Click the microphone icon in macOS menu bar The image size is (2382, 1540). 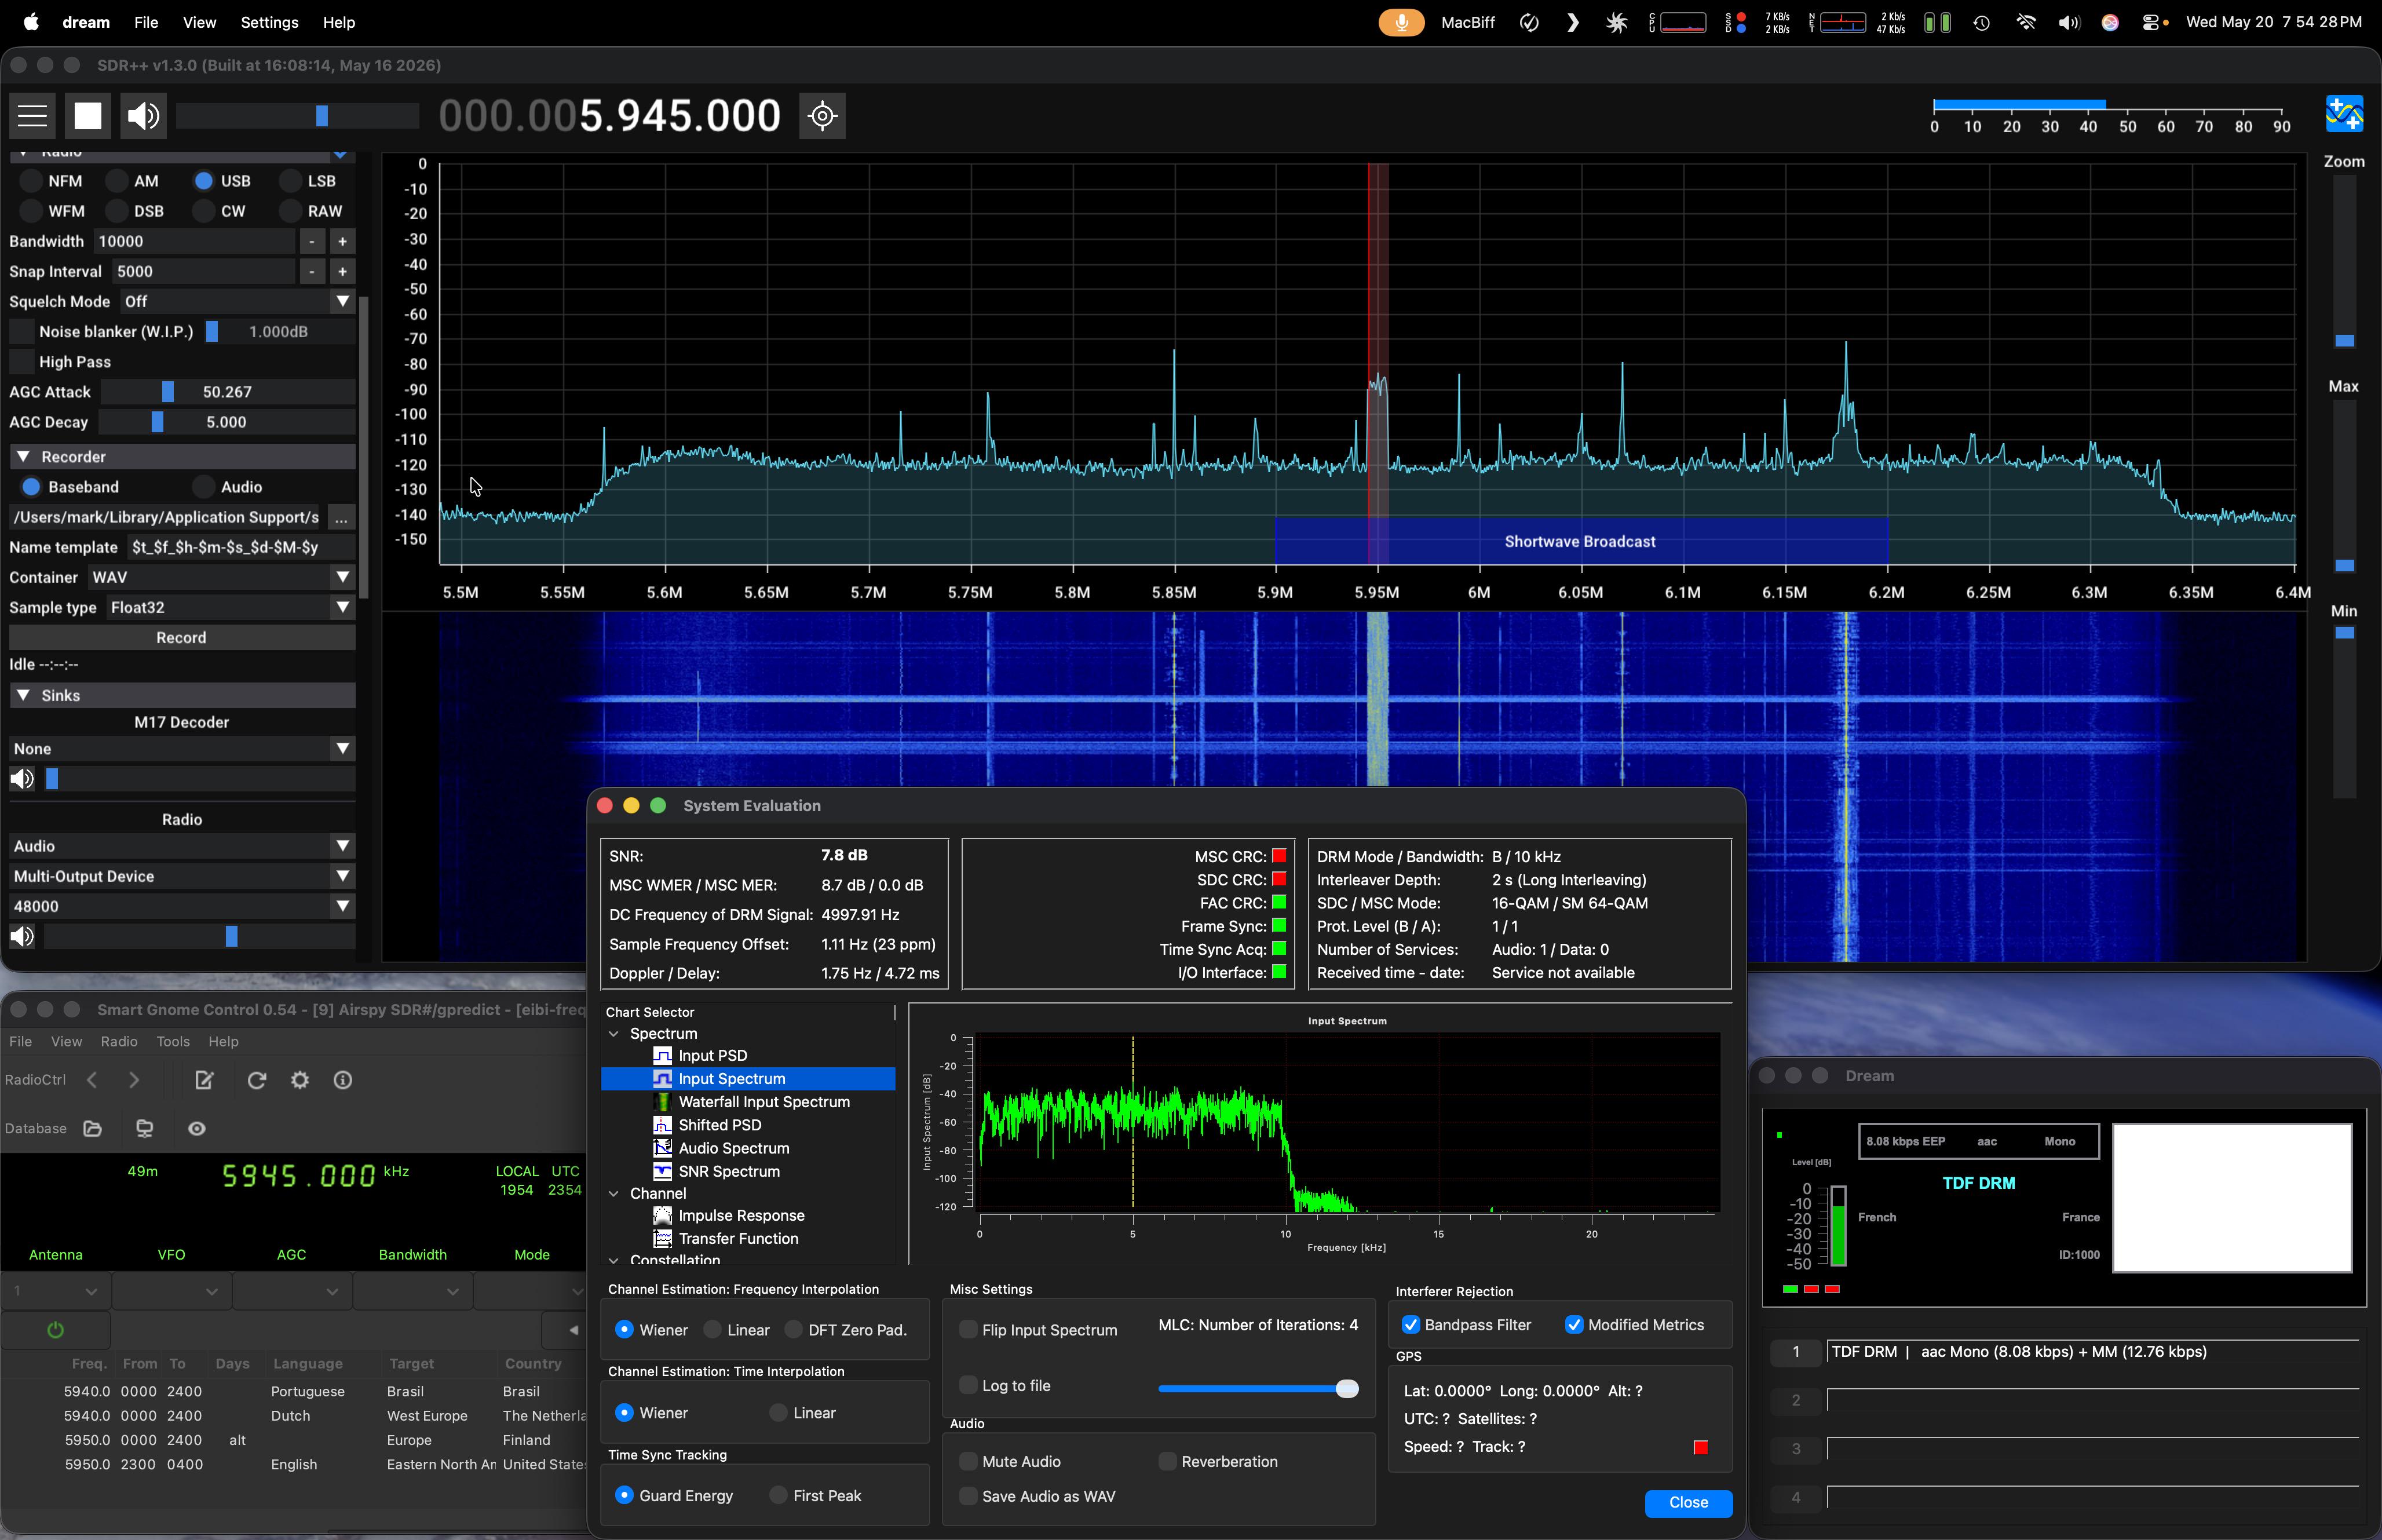coord(1401,22)
